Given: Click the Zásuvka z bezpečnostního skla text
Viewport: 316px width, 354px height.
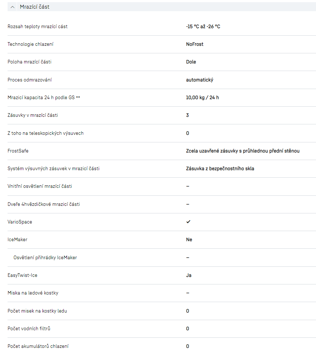Looking at the screenshot, I should pos(220,168).
